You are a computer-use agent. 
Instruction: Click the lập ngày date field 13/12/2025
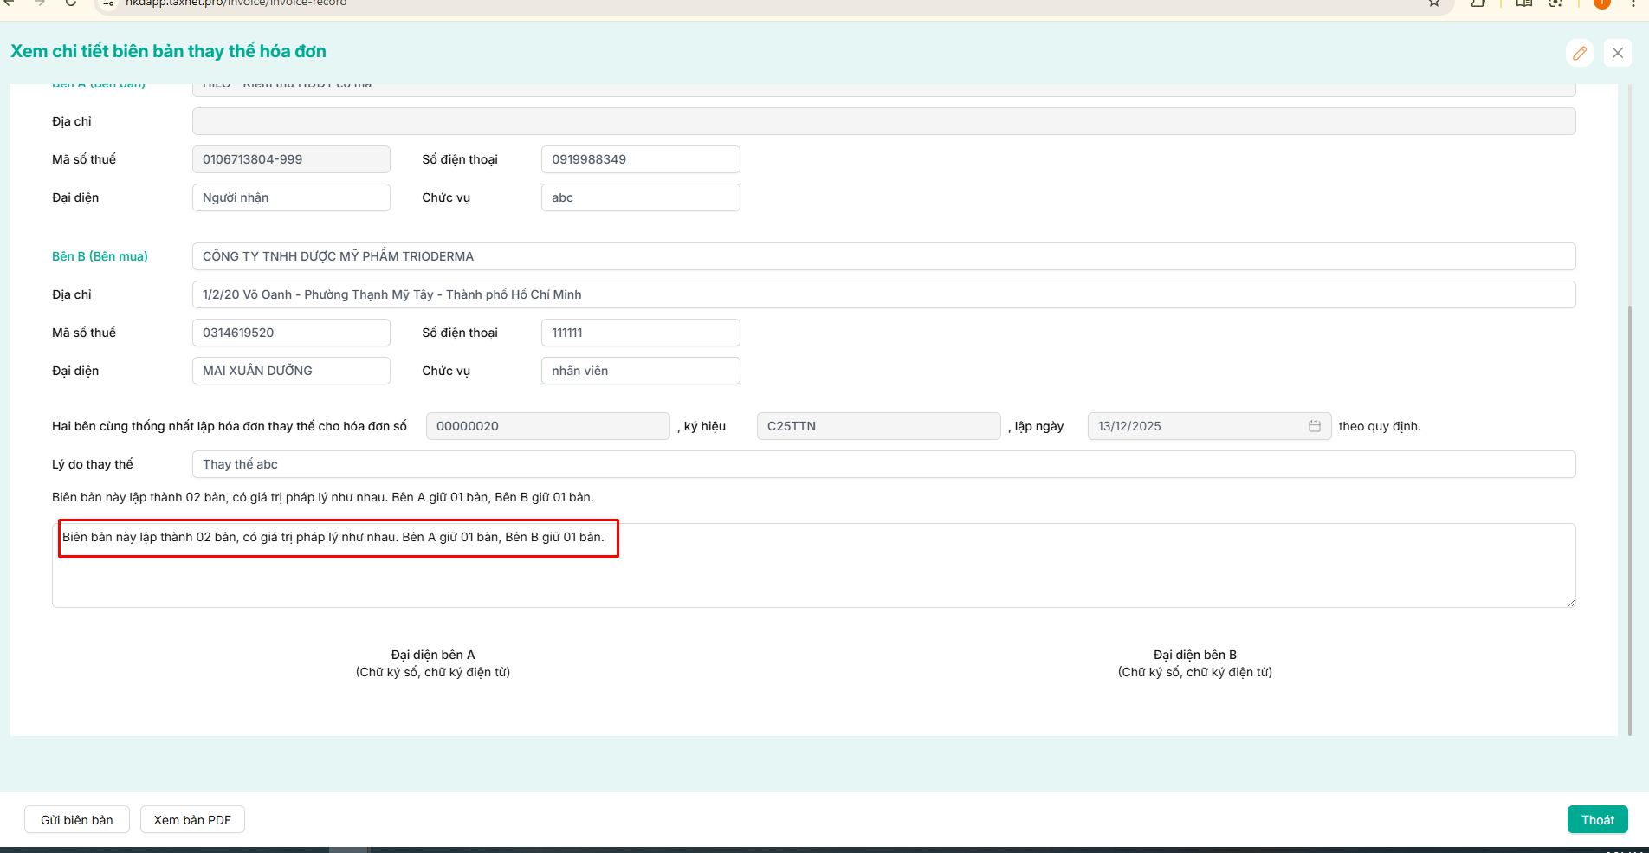tap(1209, 426)
